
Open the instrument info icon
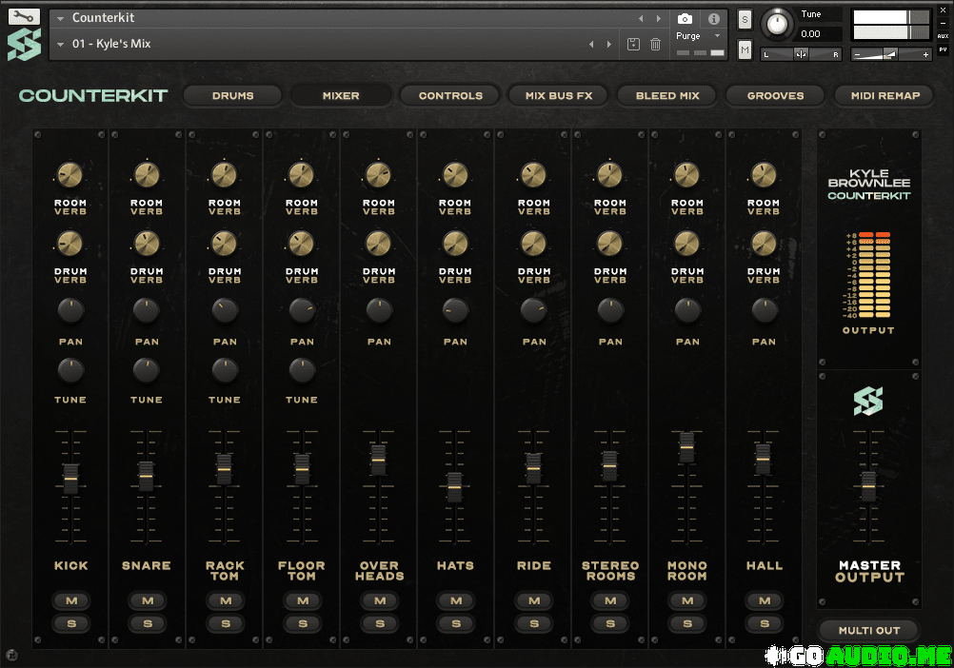[713, 18]
